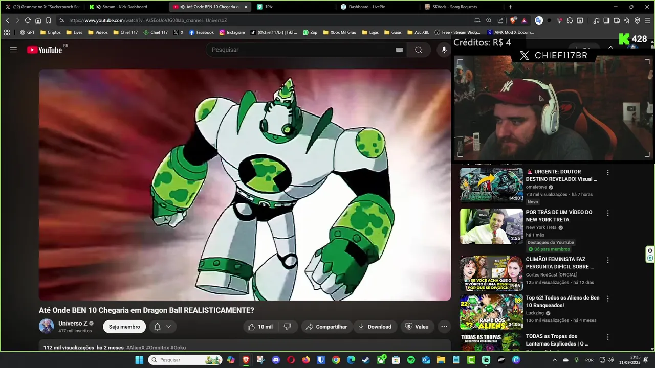Click the #Goku hashtag
The height and width of the screenshot is (368, 655).
[178, 348]
